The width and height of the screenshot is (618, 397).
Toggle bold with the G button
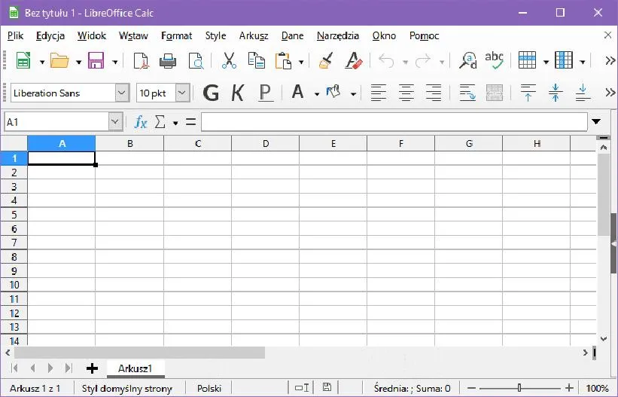pyautogui.click(x=211, y=93)
